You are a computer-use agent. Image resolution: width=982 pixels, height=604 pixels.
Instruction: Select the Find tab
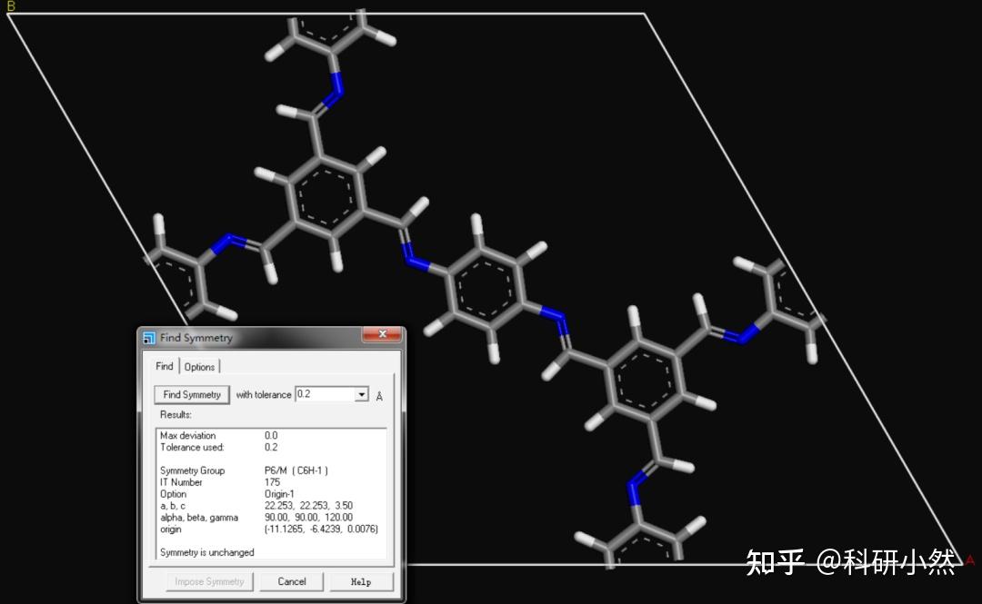point(164,366)
